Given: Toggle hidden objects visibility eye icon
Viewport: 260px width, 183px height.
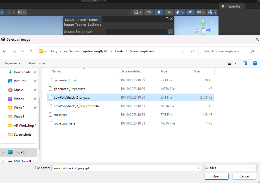Looking at the screenshot, I should [190, 12].
